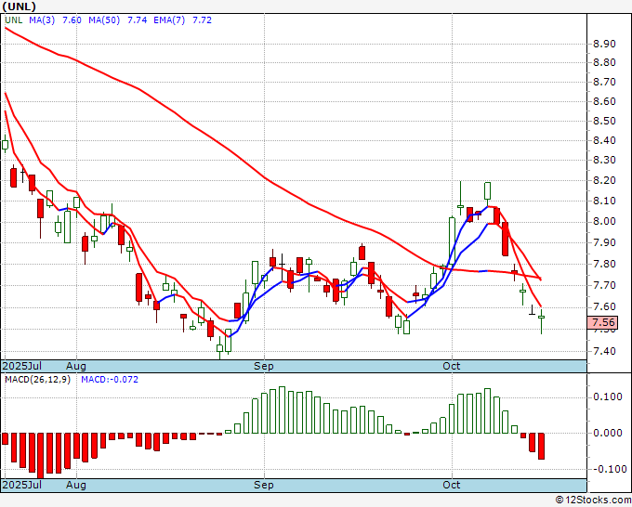632x507 pixels.
Task: Click the 8.10 price axis label
Action: coord(604,201)
